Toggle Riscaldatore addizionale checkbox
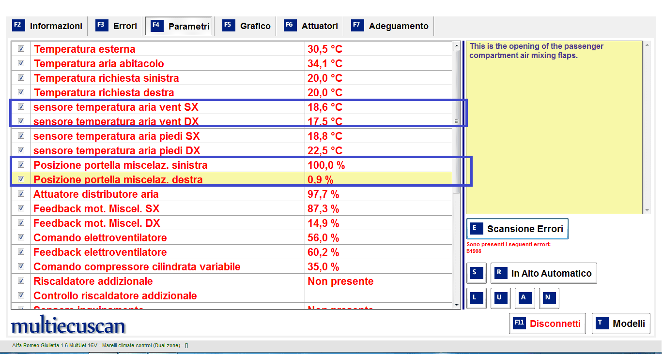 coord(21,281)
